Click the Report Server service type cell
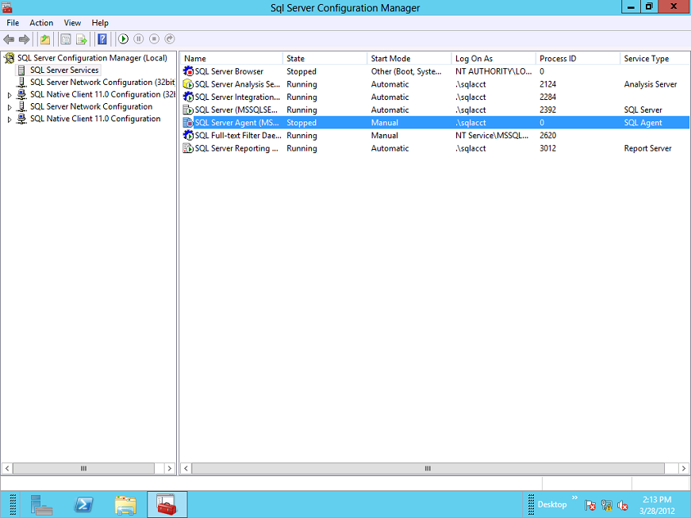This screenshot has width=691, height=518. click(648, 148)
